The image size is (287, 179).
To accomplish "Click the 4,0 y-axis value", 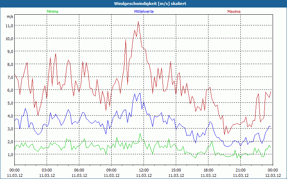I will click(10, 116).
